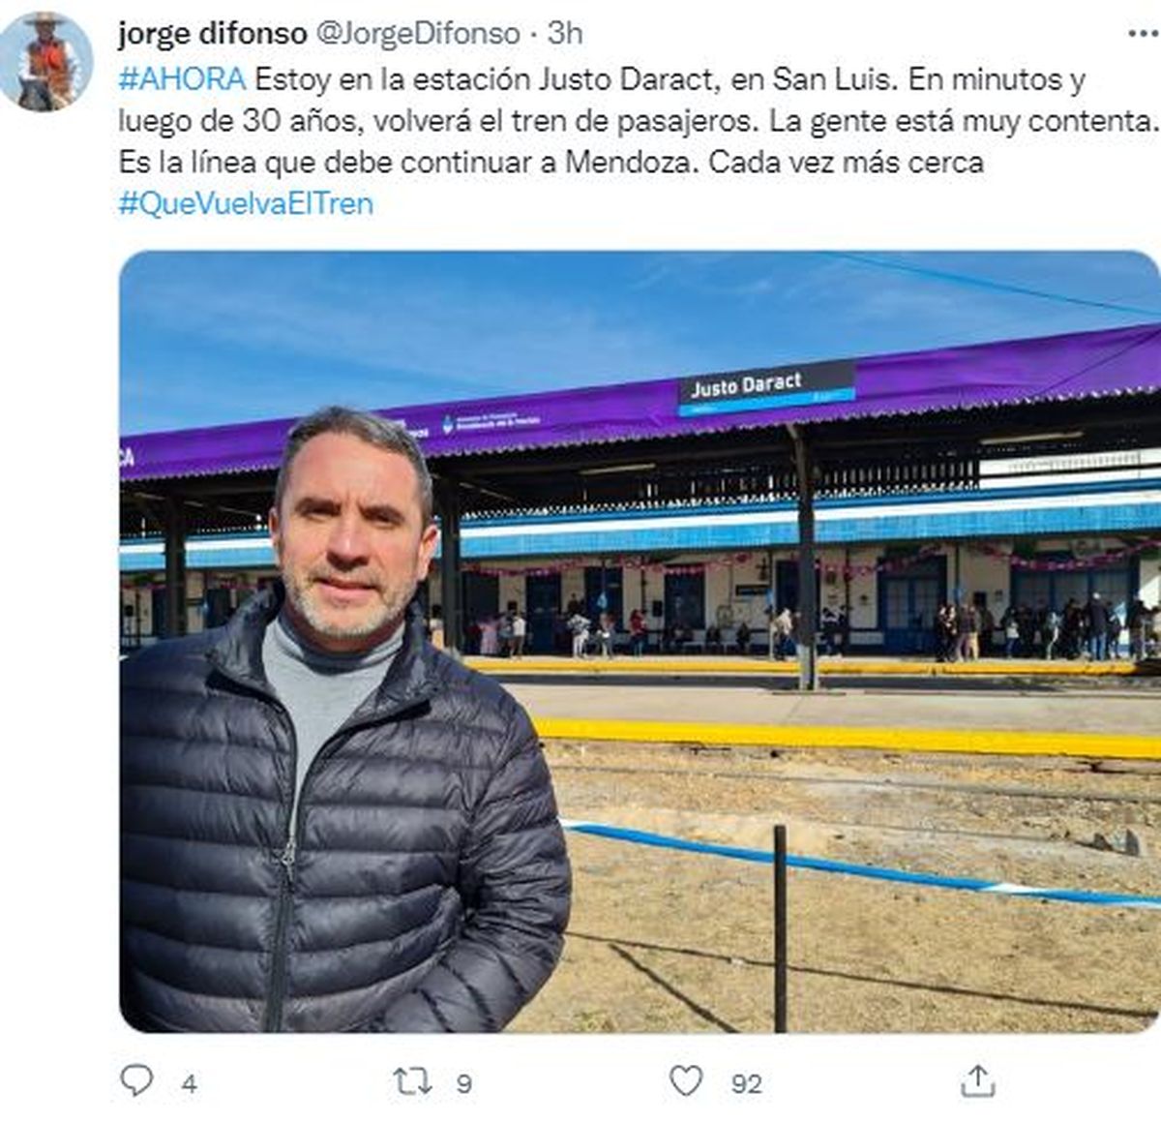Open the three-dot more options menu
1161x1123 pixels.
[x=1143, y=34]
